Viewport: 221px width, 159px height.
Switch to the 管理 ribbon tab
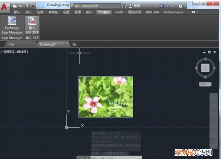(x=78, y=12)
